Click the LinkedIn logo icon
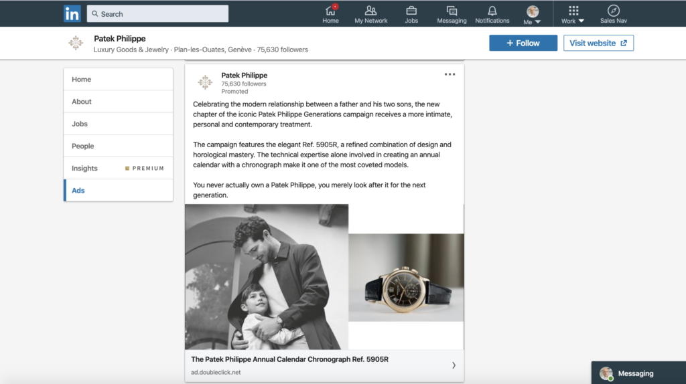Screen dimensions: 686x384 point(72,13)
